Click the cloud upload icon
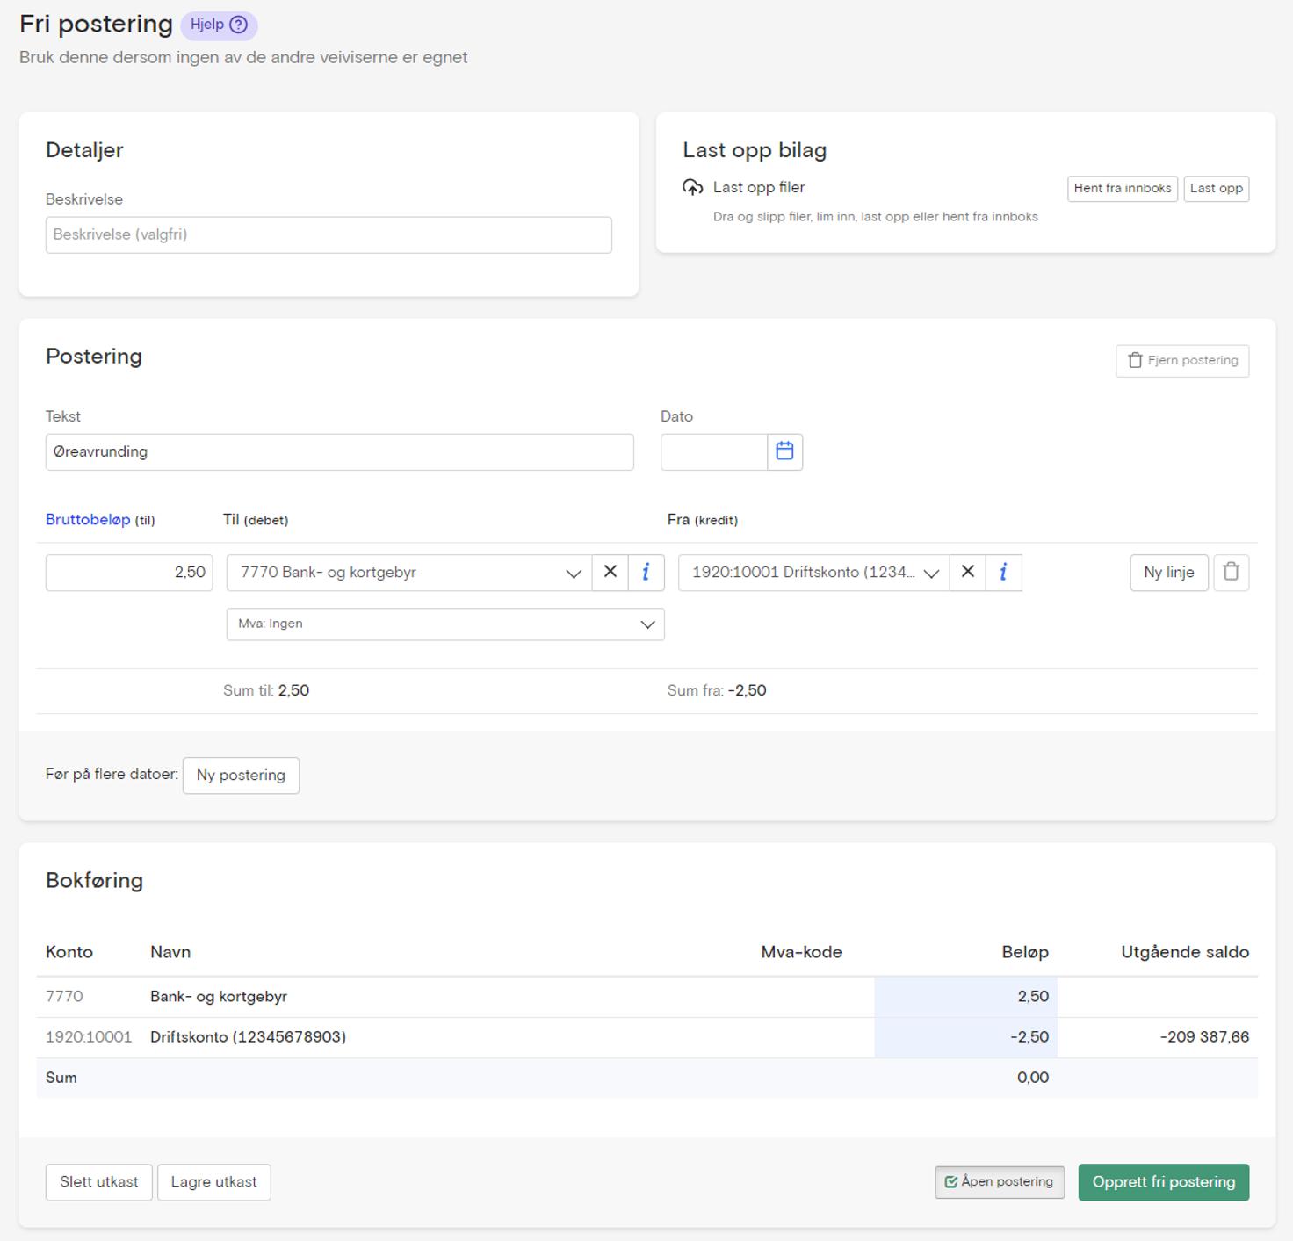Screen dimensions: 1293x1241 693,188
